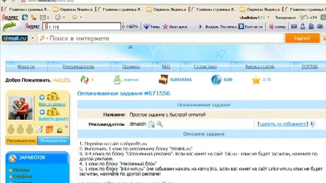
Task: Click the blue round icon beside 0.00
Action: click(x=216, y=80)
